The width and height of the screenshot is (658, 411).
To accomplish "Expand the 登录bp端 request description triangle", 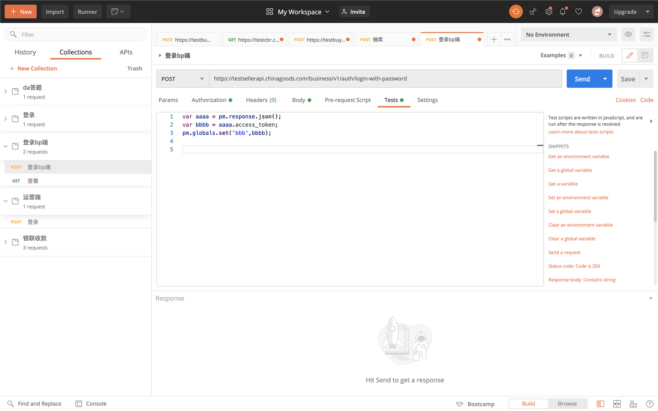I will pyautogui.click(x=160, y=55).
